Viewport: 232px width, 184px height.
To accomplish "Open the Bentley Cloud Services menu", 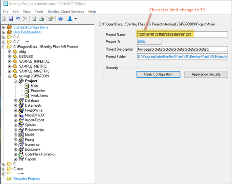I will pos(66,12).
